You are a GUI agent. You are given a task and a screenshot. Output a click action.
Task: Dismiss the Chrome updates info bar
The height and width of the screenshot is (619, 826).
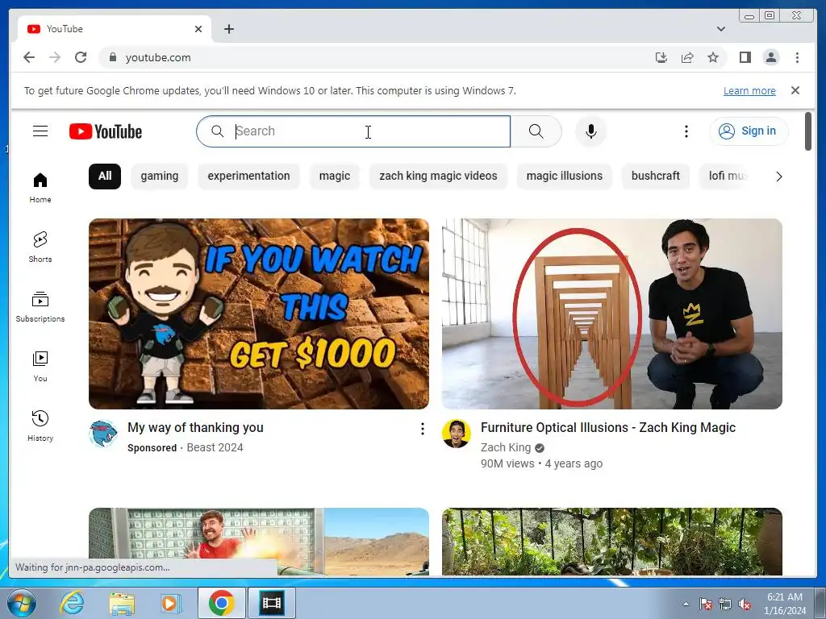pos(795,90)
